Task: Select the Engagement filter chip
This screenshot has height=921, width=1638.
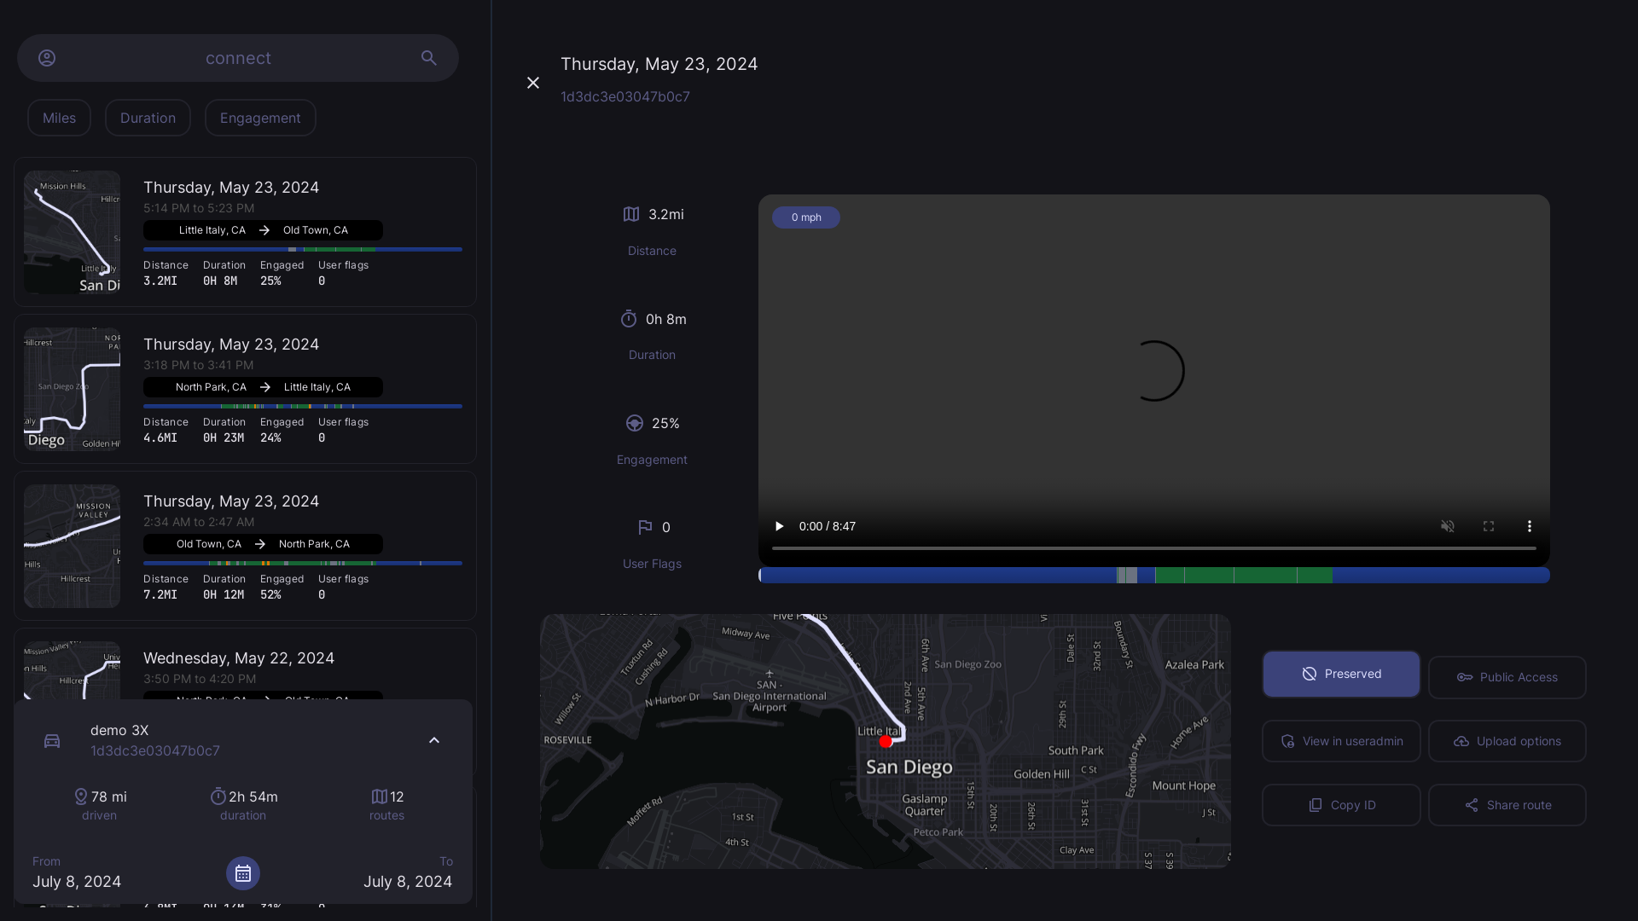Action: point(260,118)
